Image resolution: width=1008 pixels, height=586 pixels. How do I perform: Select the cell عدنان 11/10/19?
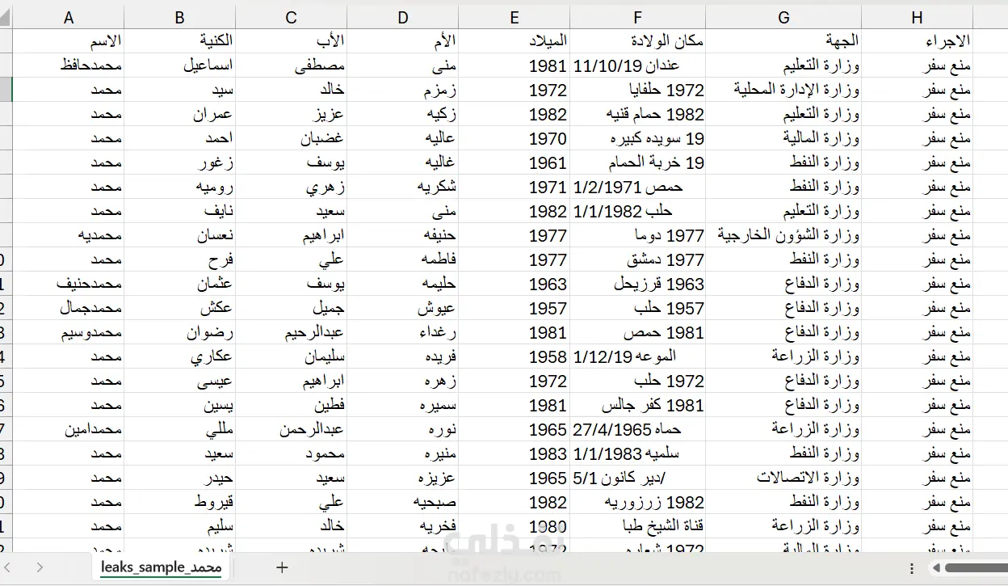coord(638,65)
